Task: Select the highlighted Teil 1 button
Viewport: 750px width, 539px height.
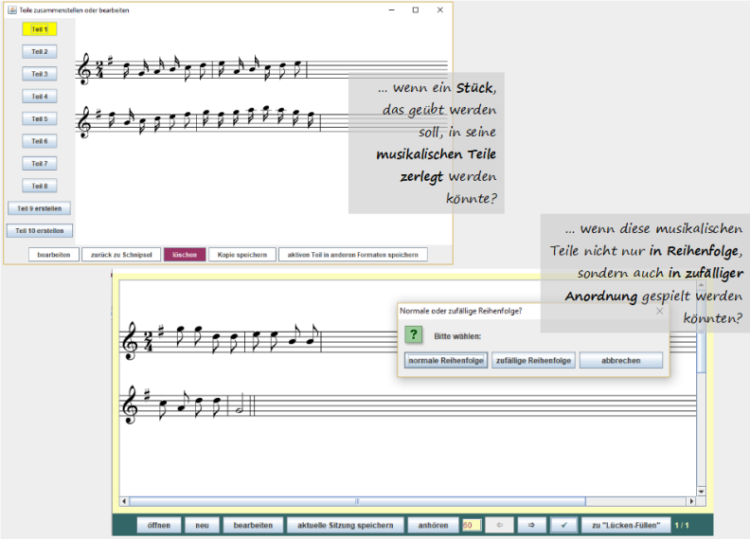Action: click(x=40, y=29)
